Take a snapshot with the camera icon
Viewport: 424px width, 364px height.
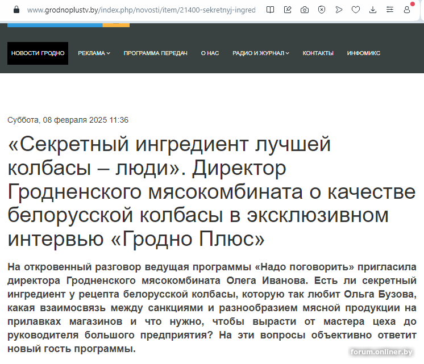click(x=305, y=10)
